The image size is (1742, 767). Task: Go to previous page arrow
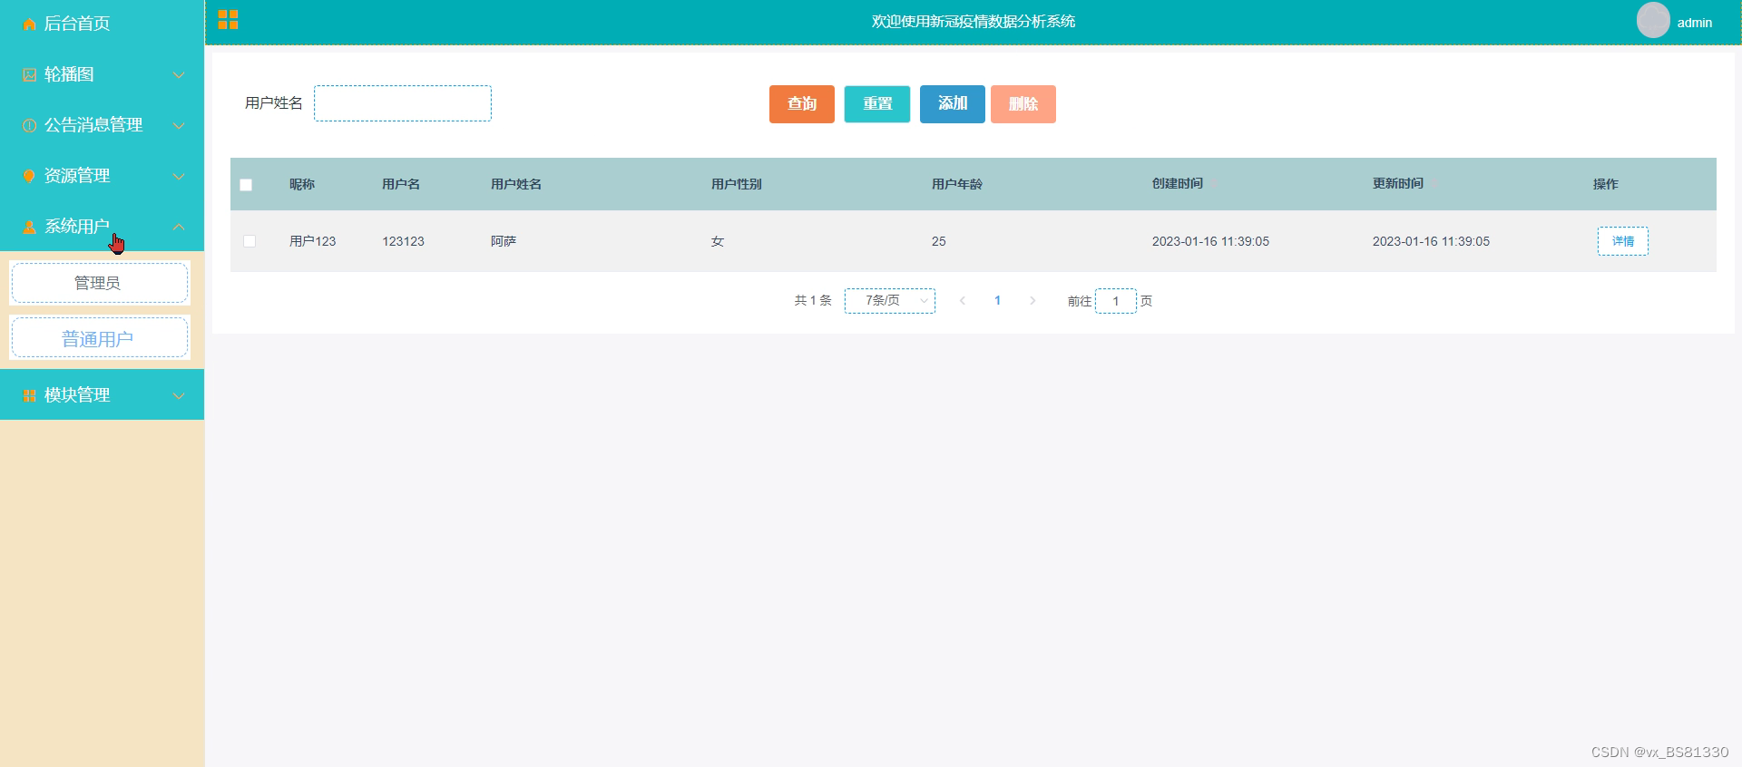tap(962, 301)
